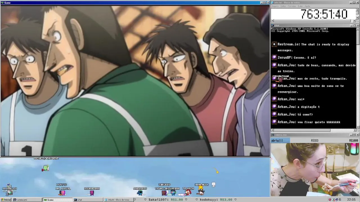Open the Formatar menu in Notepad
The width and height of the screenshot is (360, 202).
coord(292,6)
